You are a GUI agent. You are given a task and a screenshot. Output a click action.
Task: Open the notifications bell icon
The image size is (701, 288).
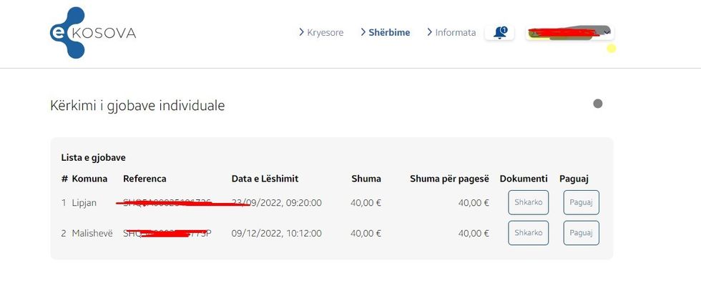pyautogui.click(x=499, y=33)
